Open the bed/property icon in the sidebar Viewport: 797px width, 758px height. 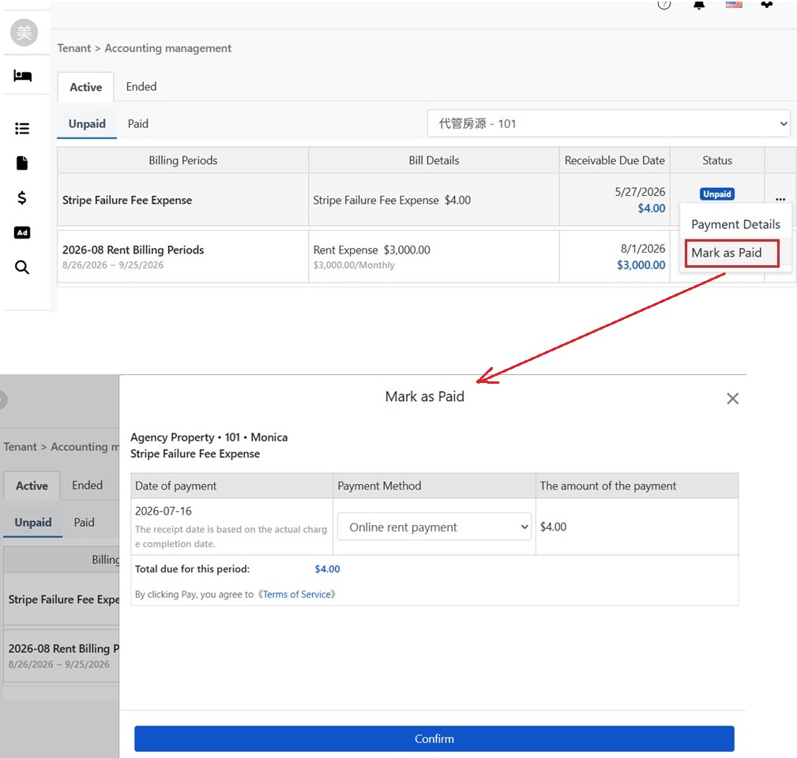(x=22, y=76)
